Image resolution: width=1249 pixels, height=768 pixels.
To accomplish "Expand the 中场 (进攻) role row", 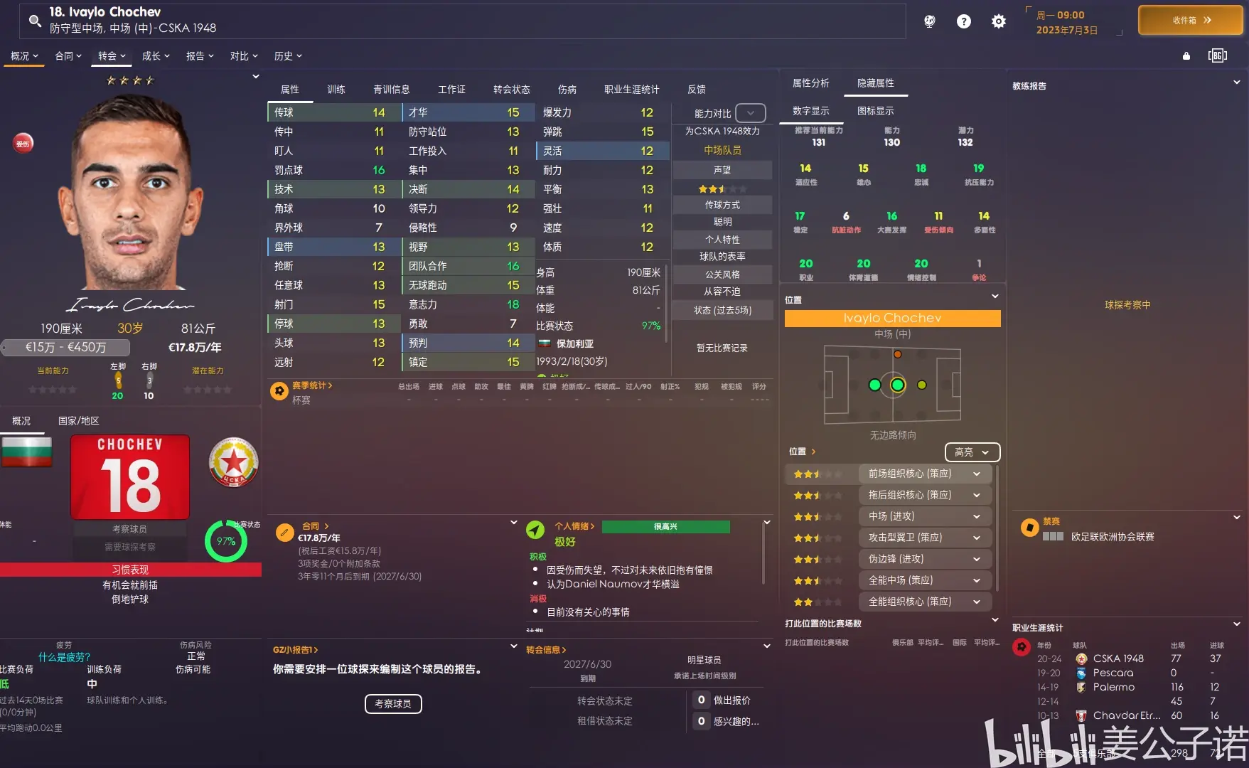I will [x=925, y=516].
